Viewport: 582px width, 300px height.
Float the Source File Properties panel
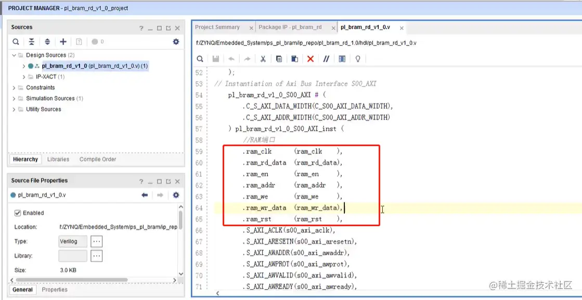click(x=168, y=181)
